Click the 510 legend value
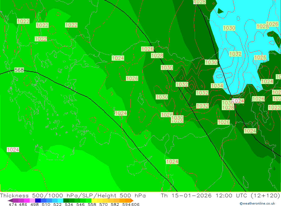This screenshot has width=281, height=206. coord(46,204)
